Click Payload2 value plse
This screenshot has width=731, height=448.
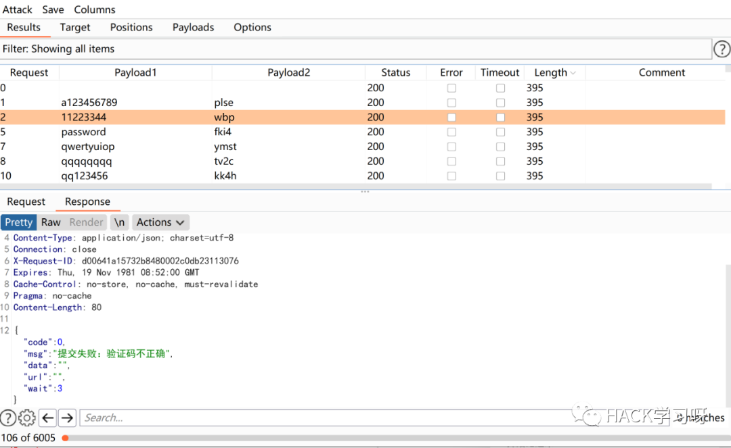tap(224, 103)
